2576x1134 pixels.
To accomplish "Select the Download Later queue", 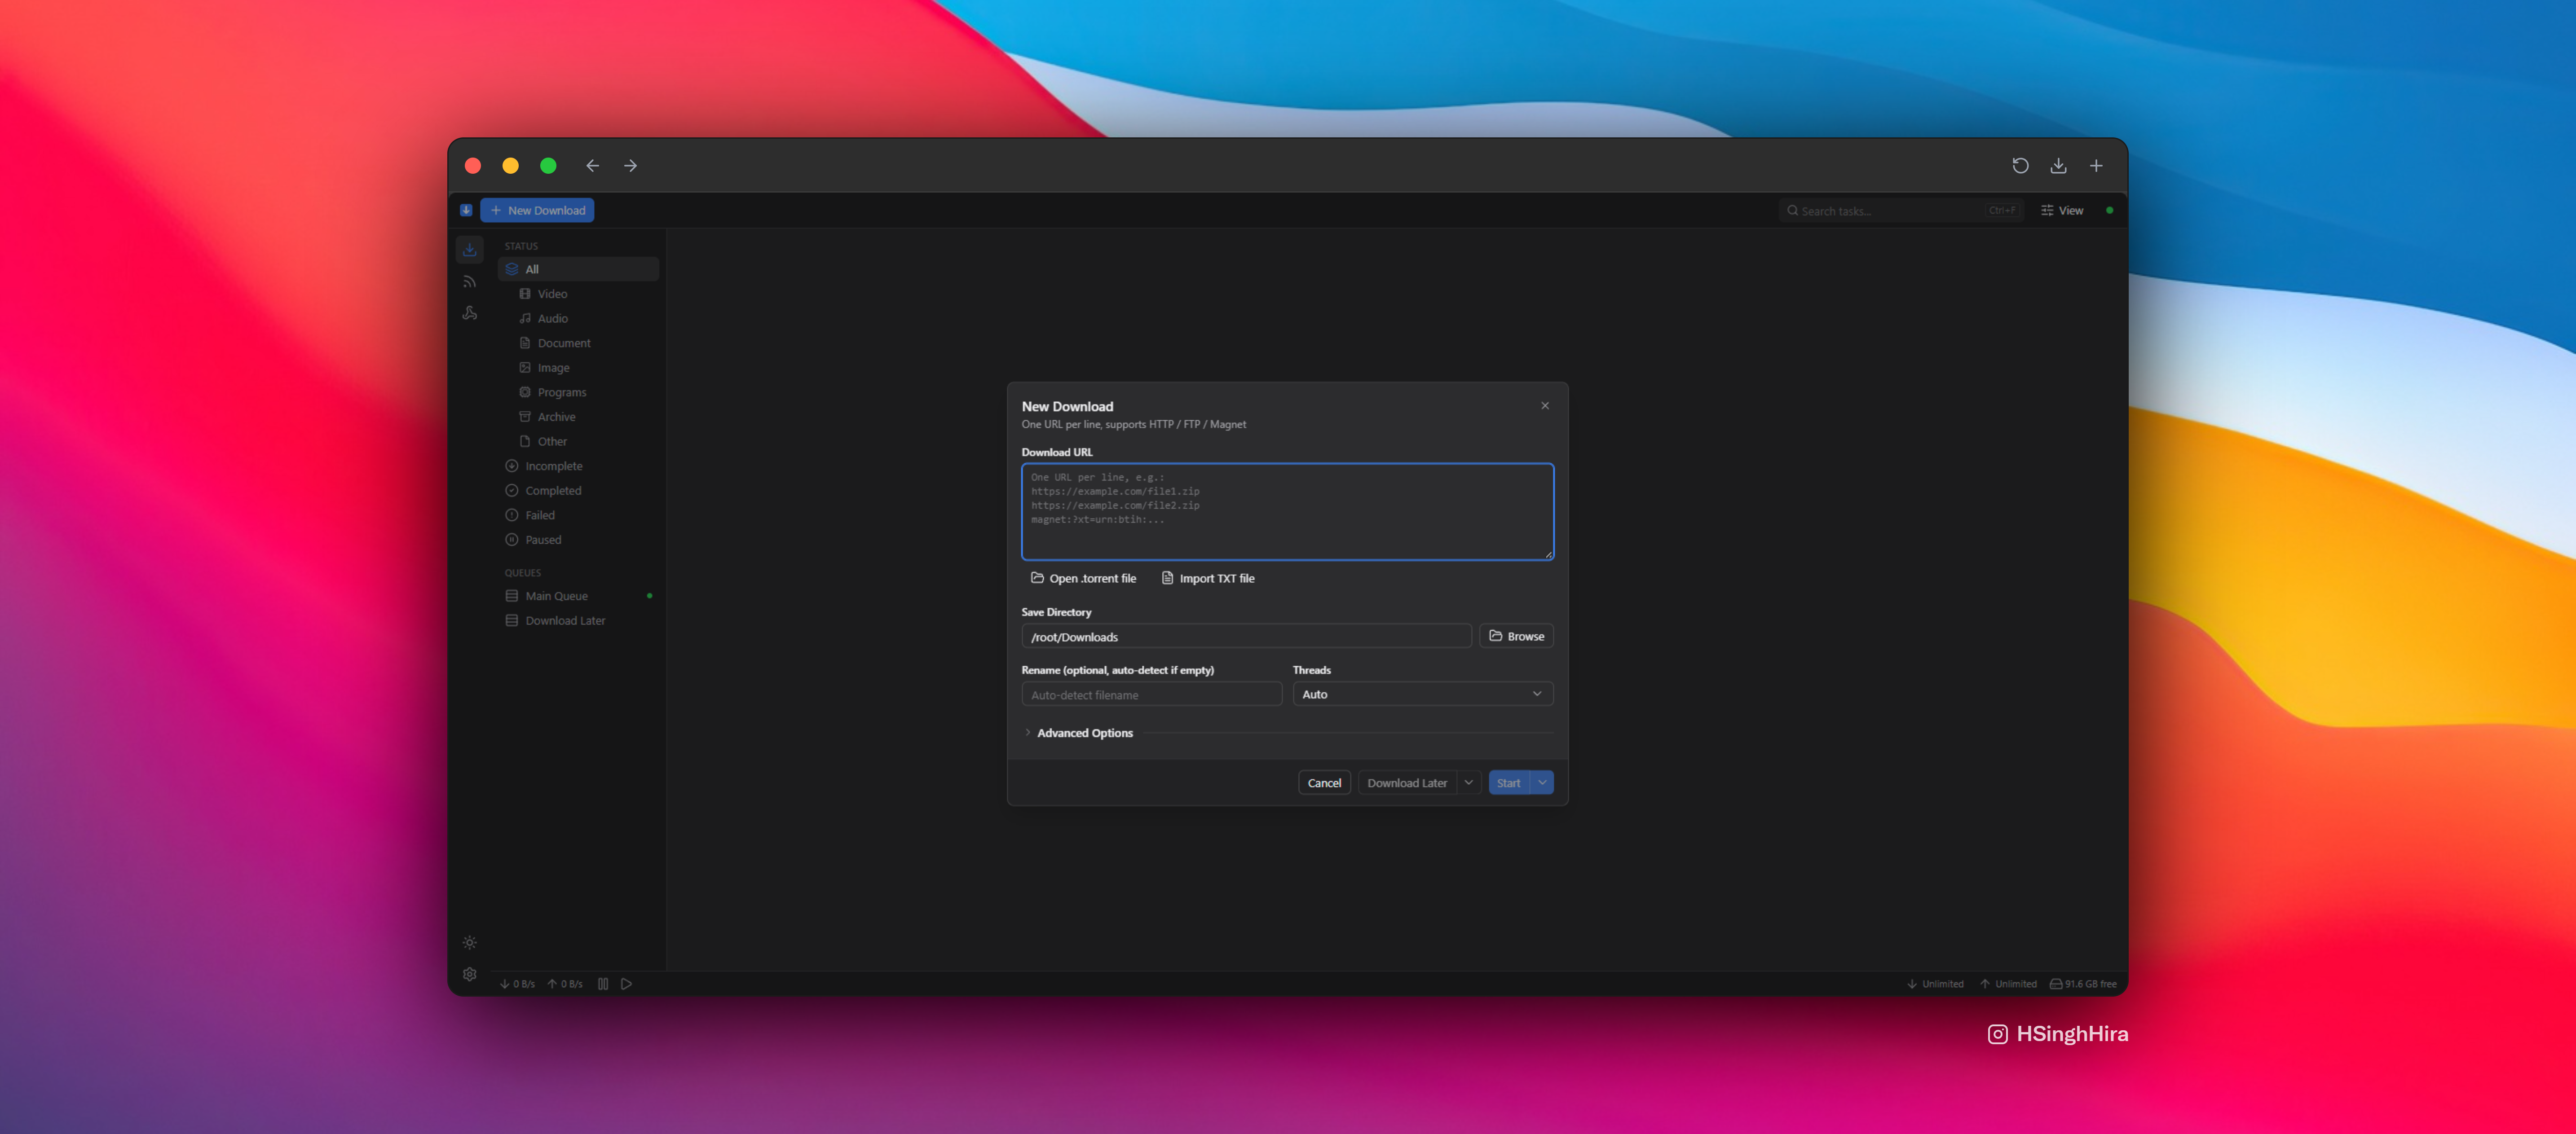I will point(579,621).
